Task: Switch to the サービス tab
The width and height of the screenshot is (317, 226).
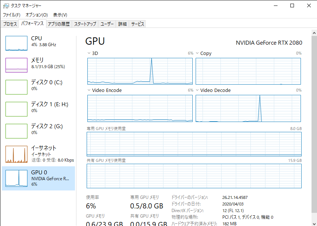Action: pyautogui.click(x=137, y=24)
